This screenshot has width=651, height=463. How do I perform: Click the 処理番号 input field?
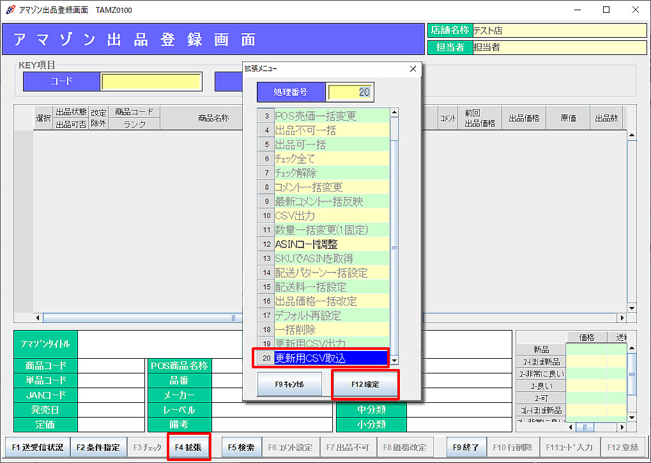(350, 92)
